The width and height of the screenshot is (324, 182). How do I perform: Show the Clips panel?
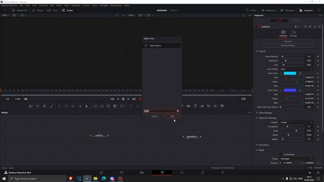52,10
